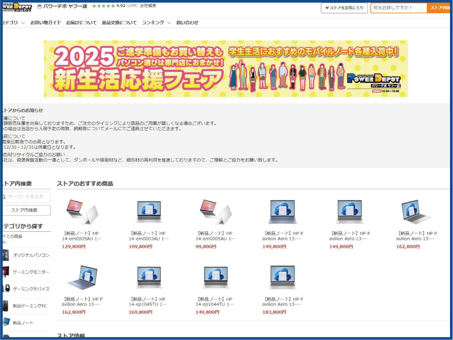This screenshot has width=453, height=340.
Task: Click the headset ゲーミングデバイス icon
Action: [x=6, y=289]
